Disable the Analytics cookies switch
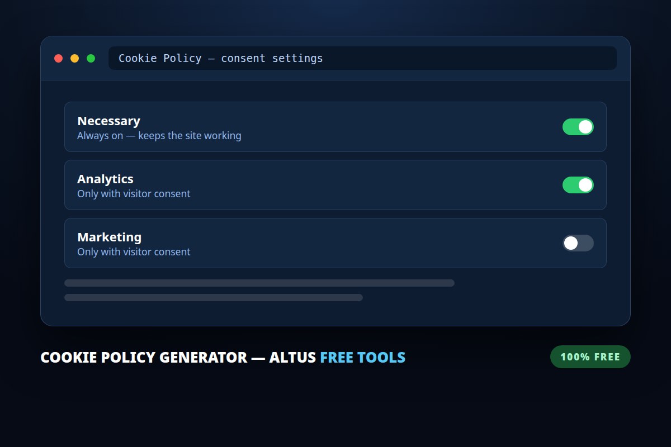Image resolution: width=671 pixels, height=447 pixels. coord(578,185)
